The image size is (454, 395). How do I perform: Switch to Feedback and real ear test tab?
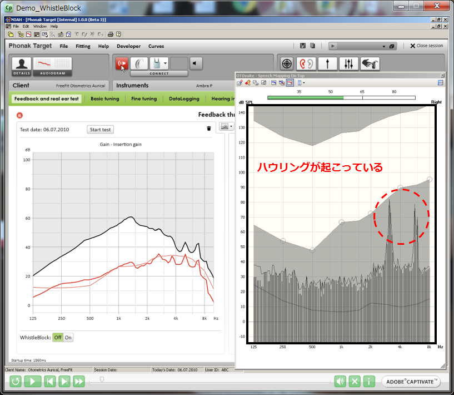(47, 99)
